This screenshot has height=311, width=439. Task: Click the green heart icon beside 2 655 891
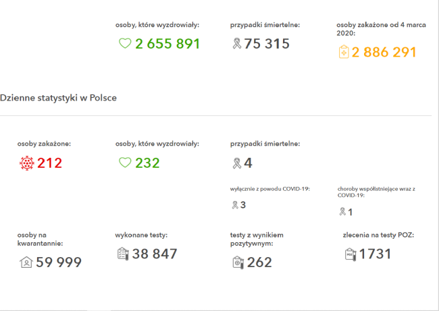(124, 44)
